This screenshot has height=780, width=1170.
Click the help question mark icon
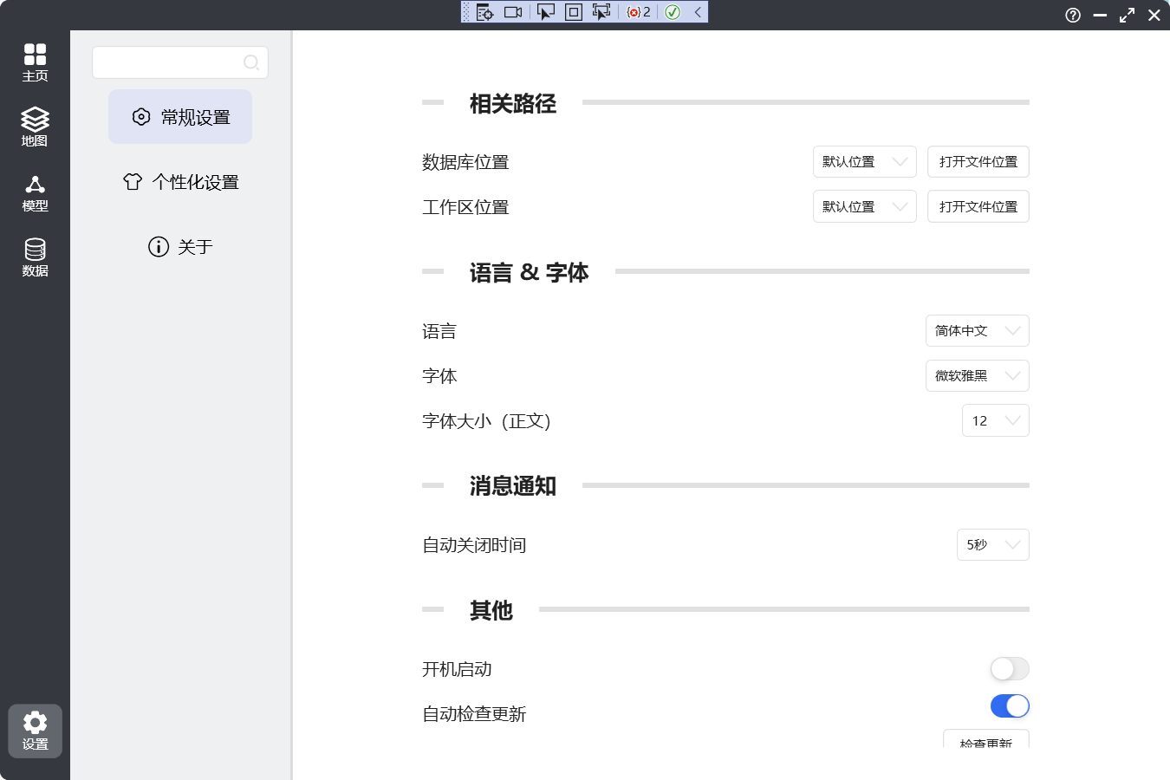click(1073, 15)
